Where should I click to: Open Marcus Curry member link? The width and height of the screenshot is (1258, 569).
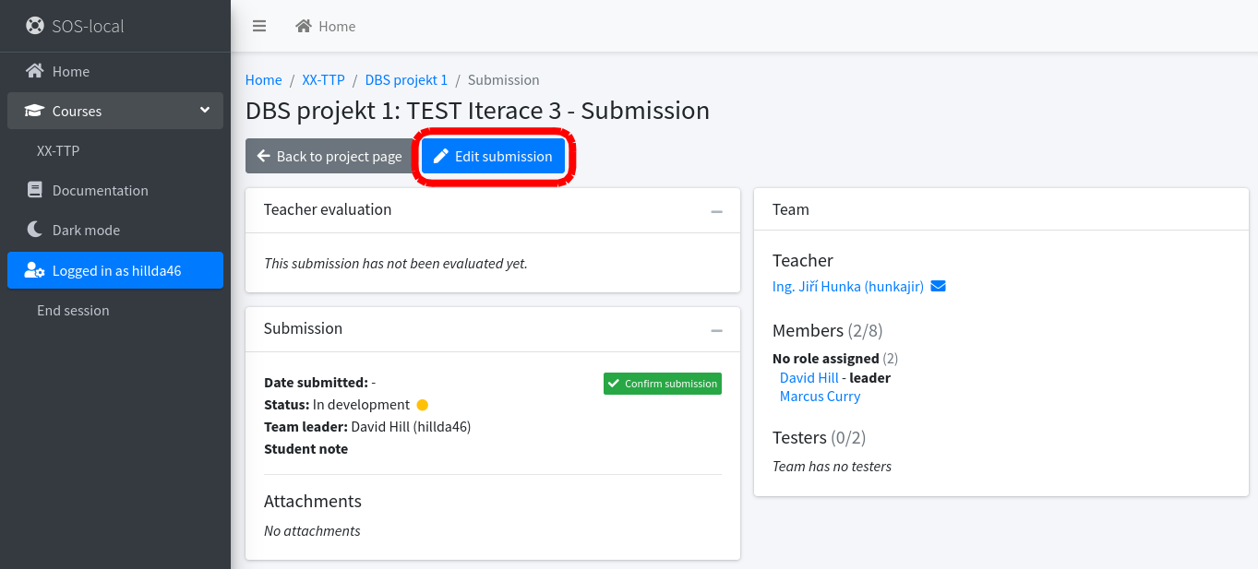pyautogui.click(x=820, y=396)
